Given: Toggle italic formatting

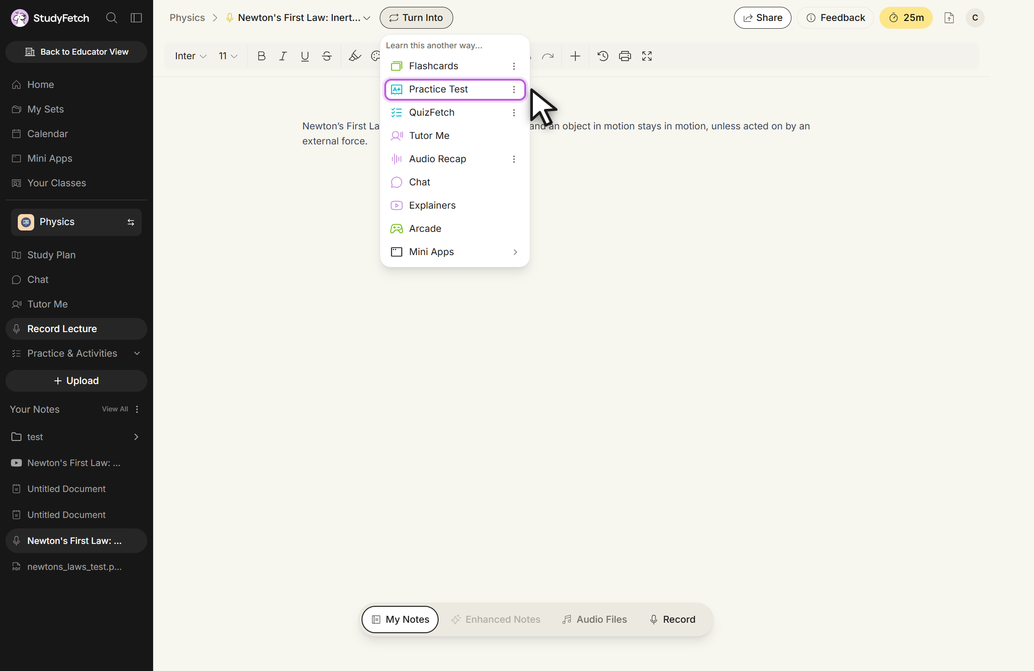Looking at the screenshot, I should pyautogui.click(x=283, y=56).
